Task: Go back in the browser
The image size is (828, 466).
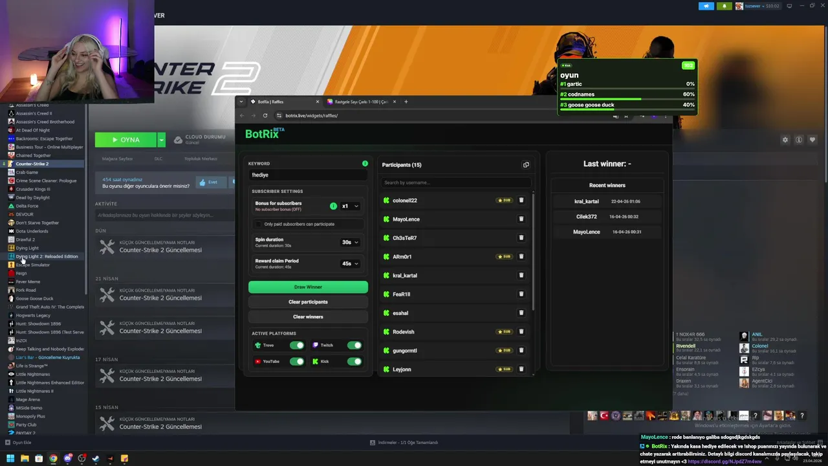Action: click(x=242, y=115)
